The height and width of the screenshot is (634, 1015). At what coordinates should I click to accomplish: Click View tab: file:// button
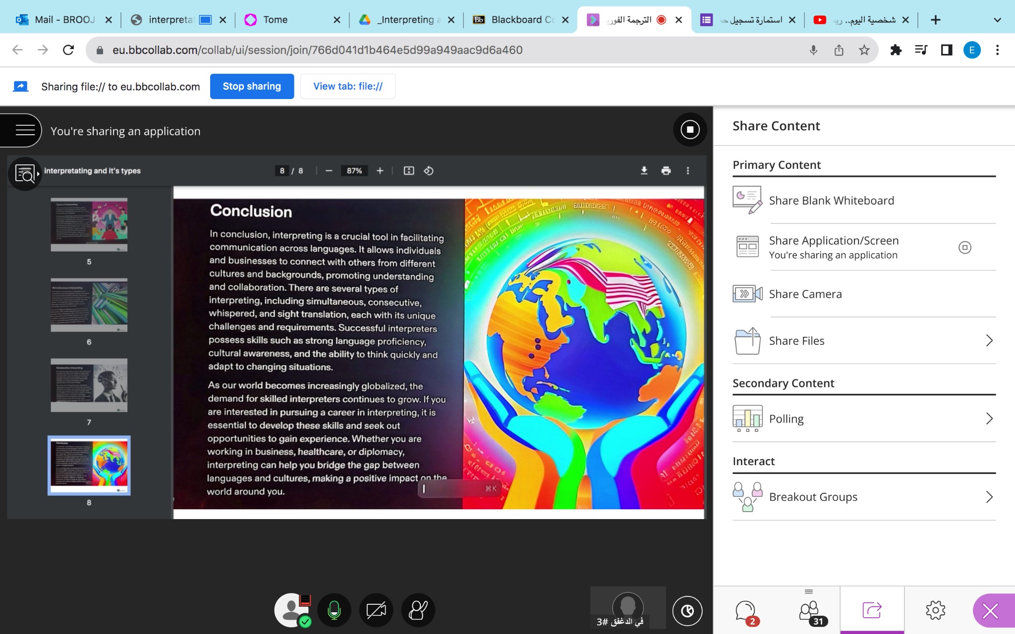(x=348, y=86)
